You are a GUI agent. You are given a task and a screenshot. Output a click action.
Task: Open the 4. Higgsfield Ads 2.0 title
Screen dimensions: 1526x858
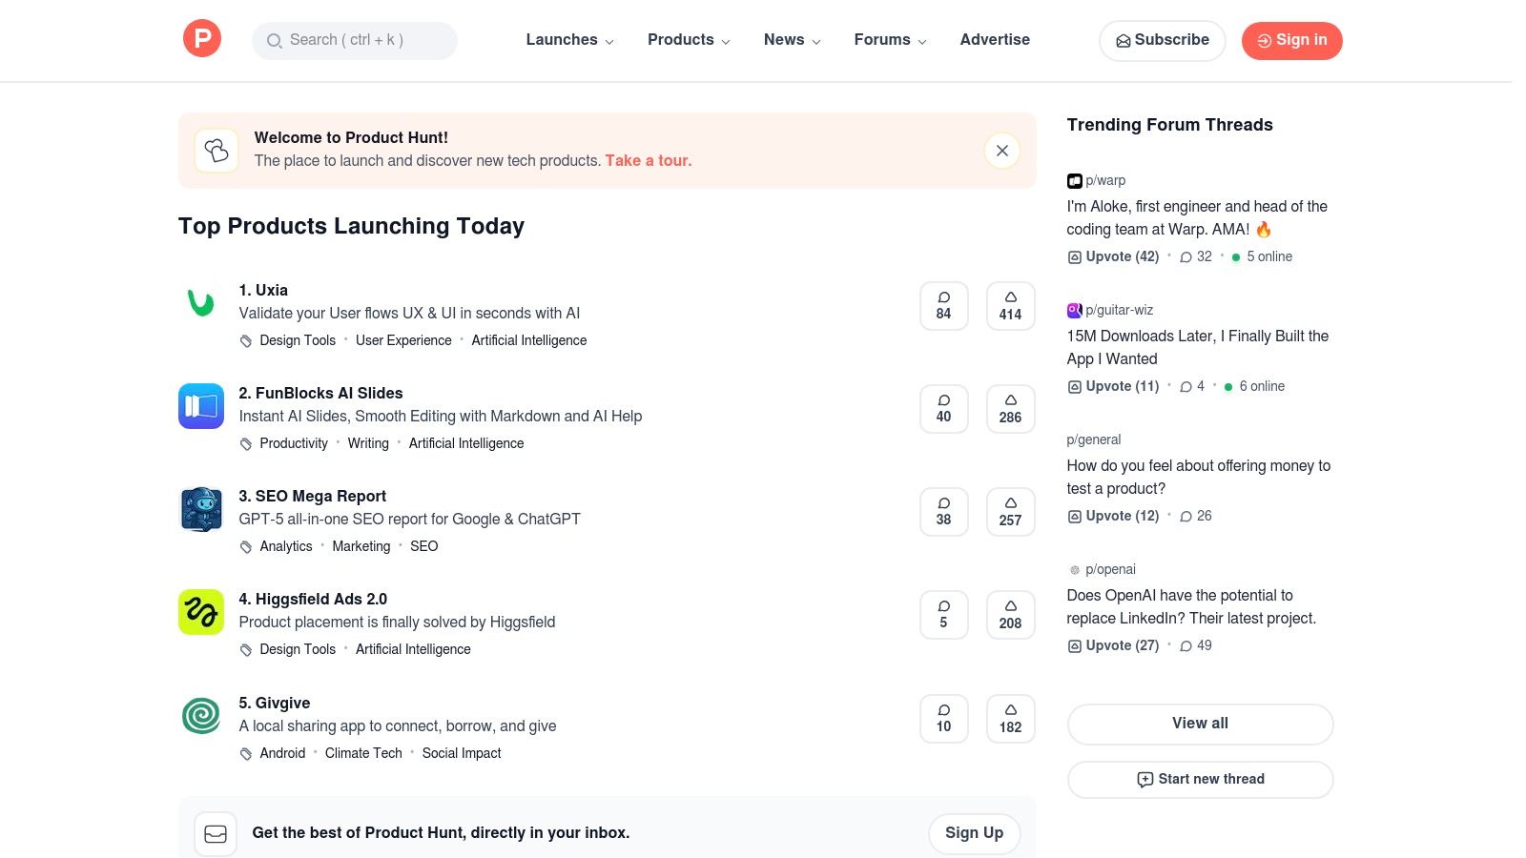coord(313,599)
